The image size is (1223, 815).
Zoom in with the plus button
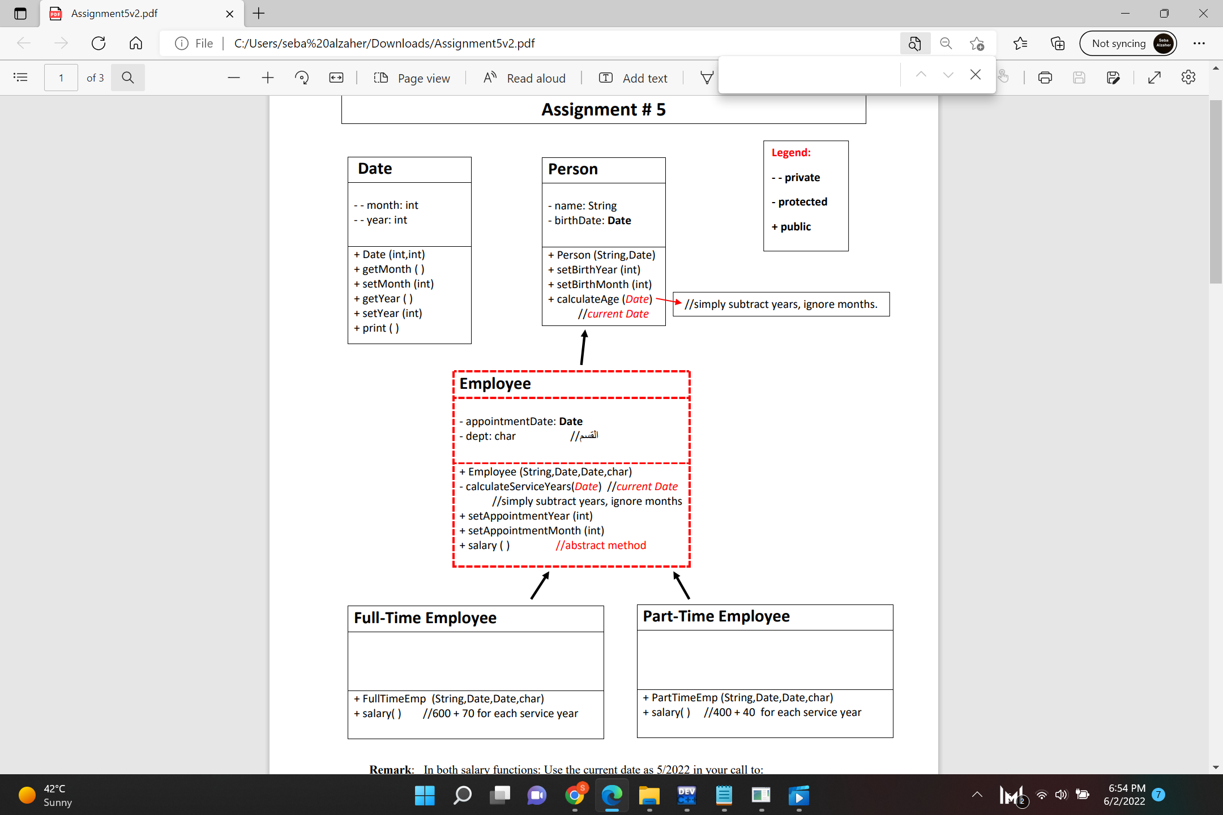(268, 78)
